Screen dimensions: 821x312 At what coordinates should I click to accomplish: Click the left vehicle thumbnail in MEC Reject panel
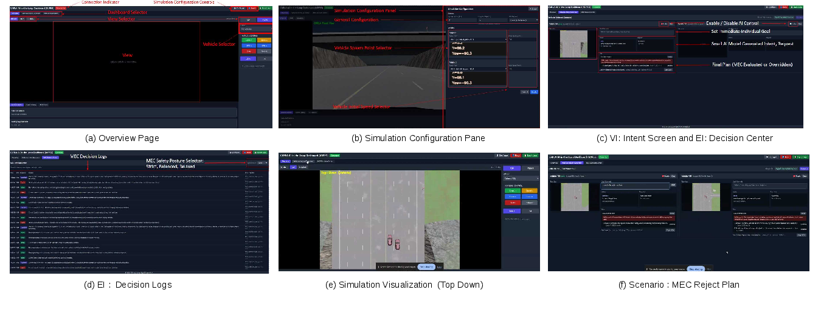pyautogui.click(x=575, y=197)
